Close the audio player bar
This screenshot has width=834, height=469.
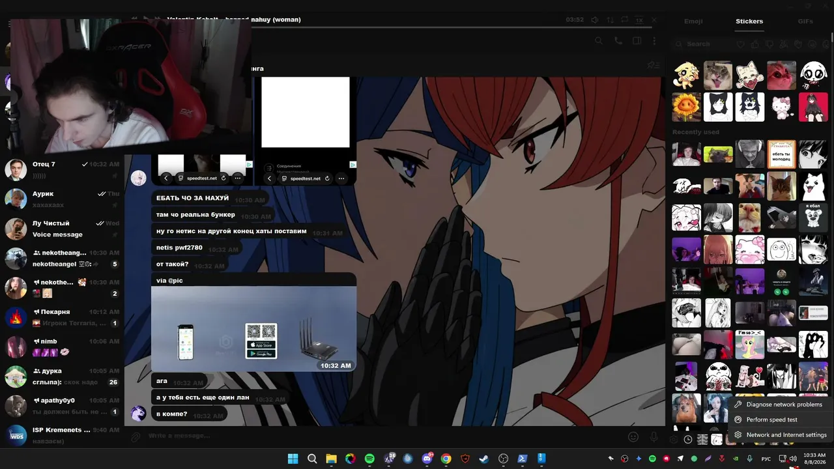(x=654, y=20)
